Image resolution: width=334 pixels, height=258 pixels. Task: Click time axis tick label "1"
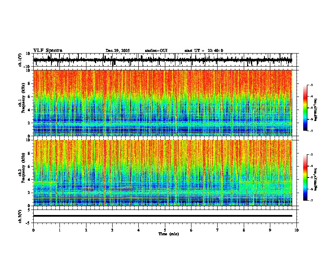pos(59,230)
